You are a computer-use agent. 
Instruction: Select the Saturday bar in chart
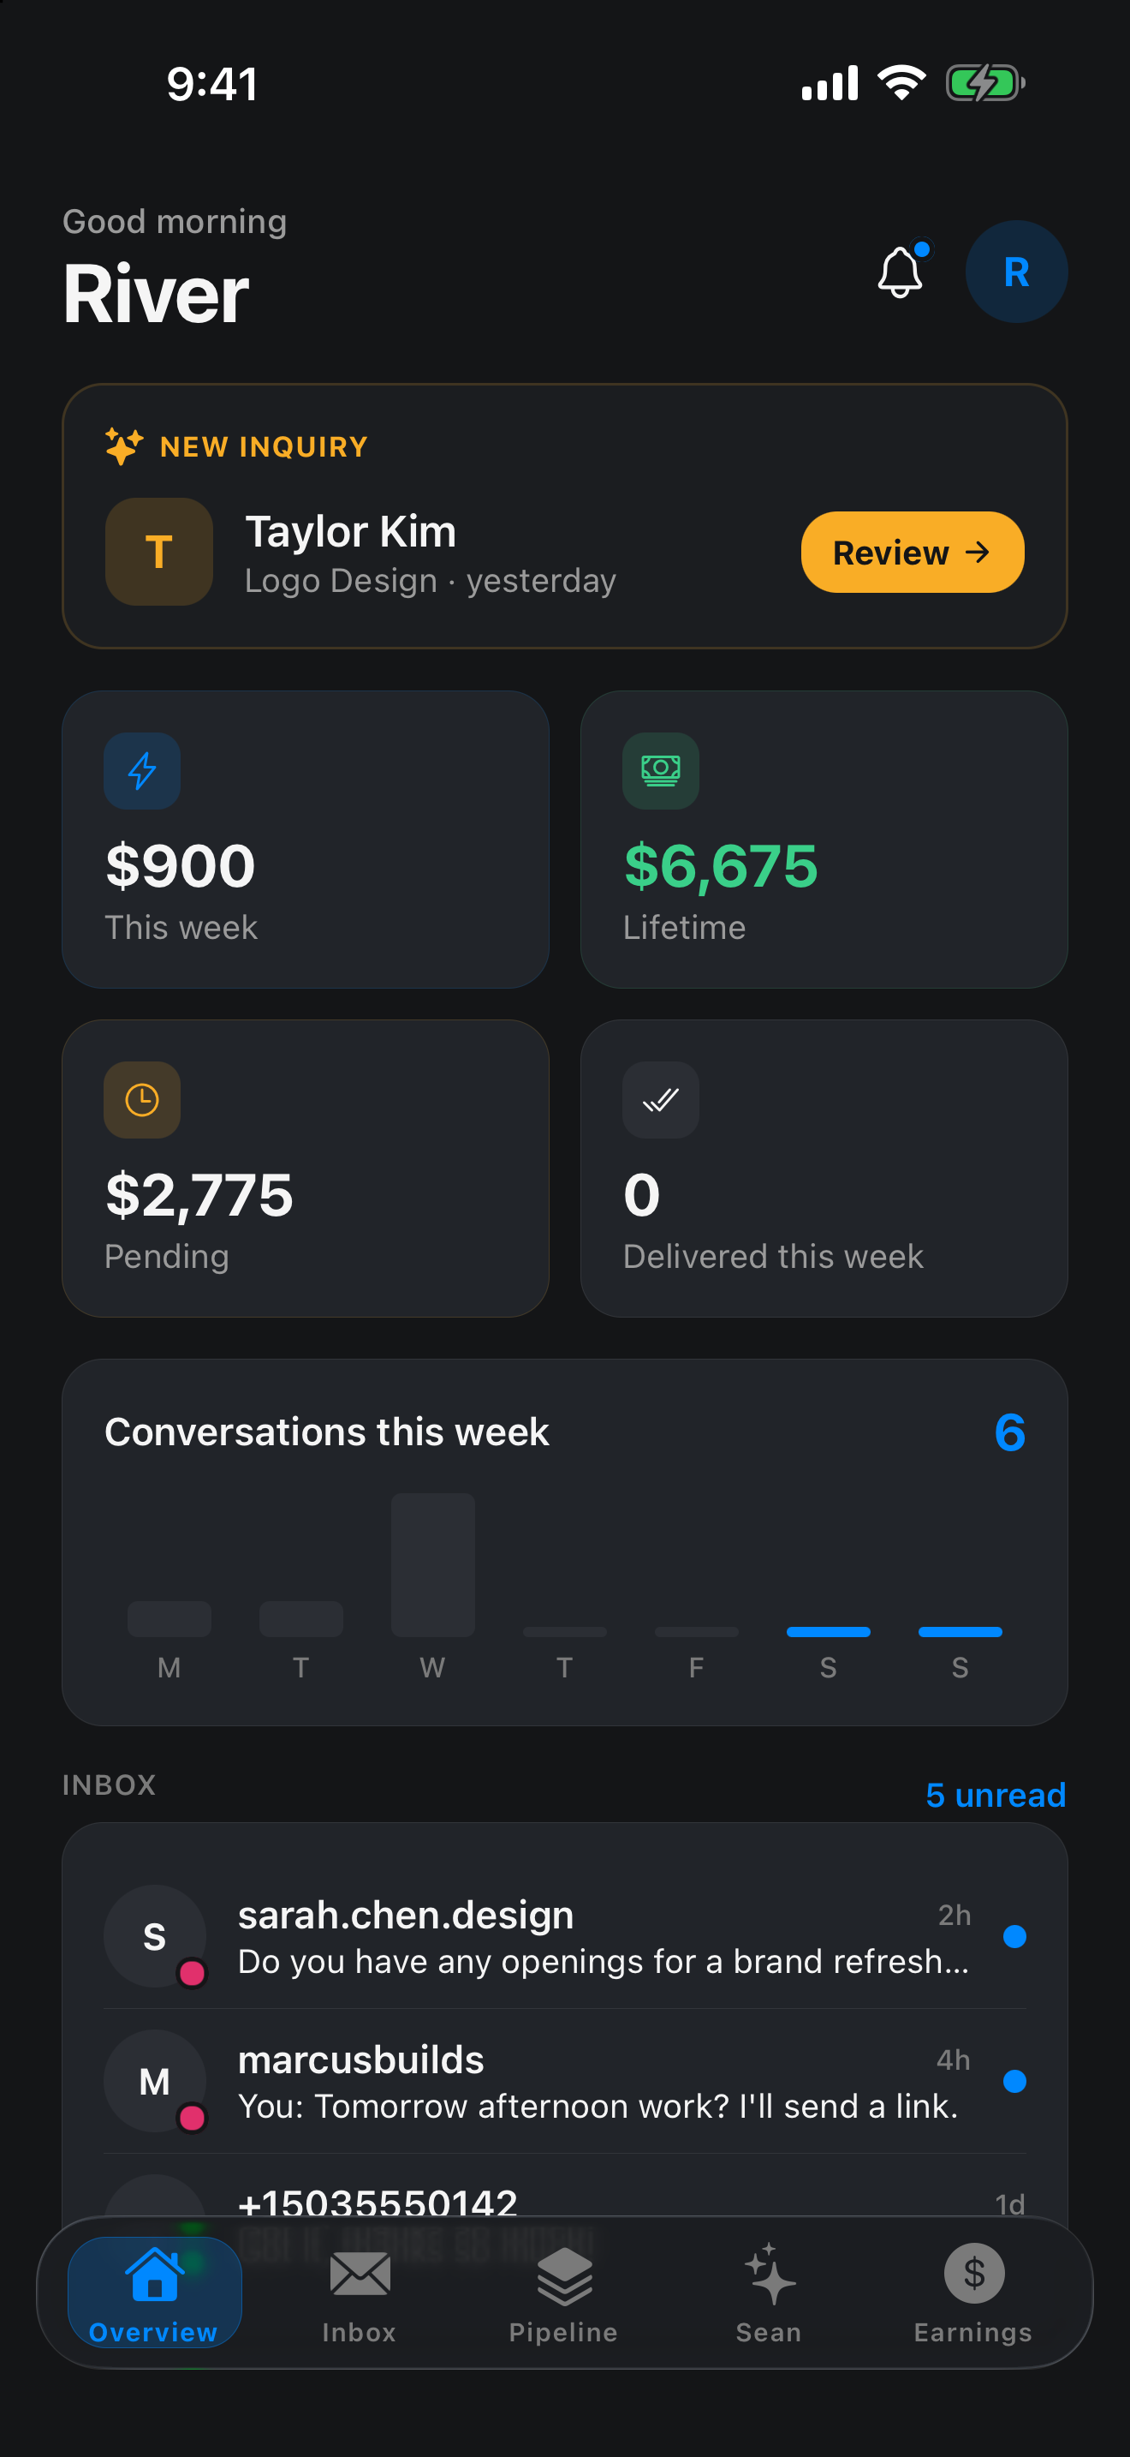(x=828, y=1632)
